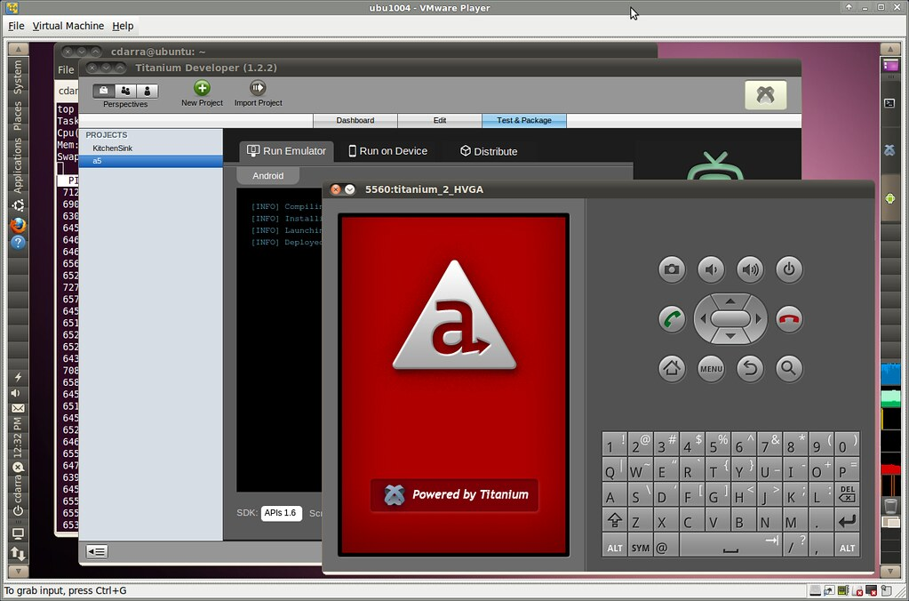The height and width of the screenshot is (601, 909).
Task: Click the D-pad left arrow
Action: coord(703,318)
